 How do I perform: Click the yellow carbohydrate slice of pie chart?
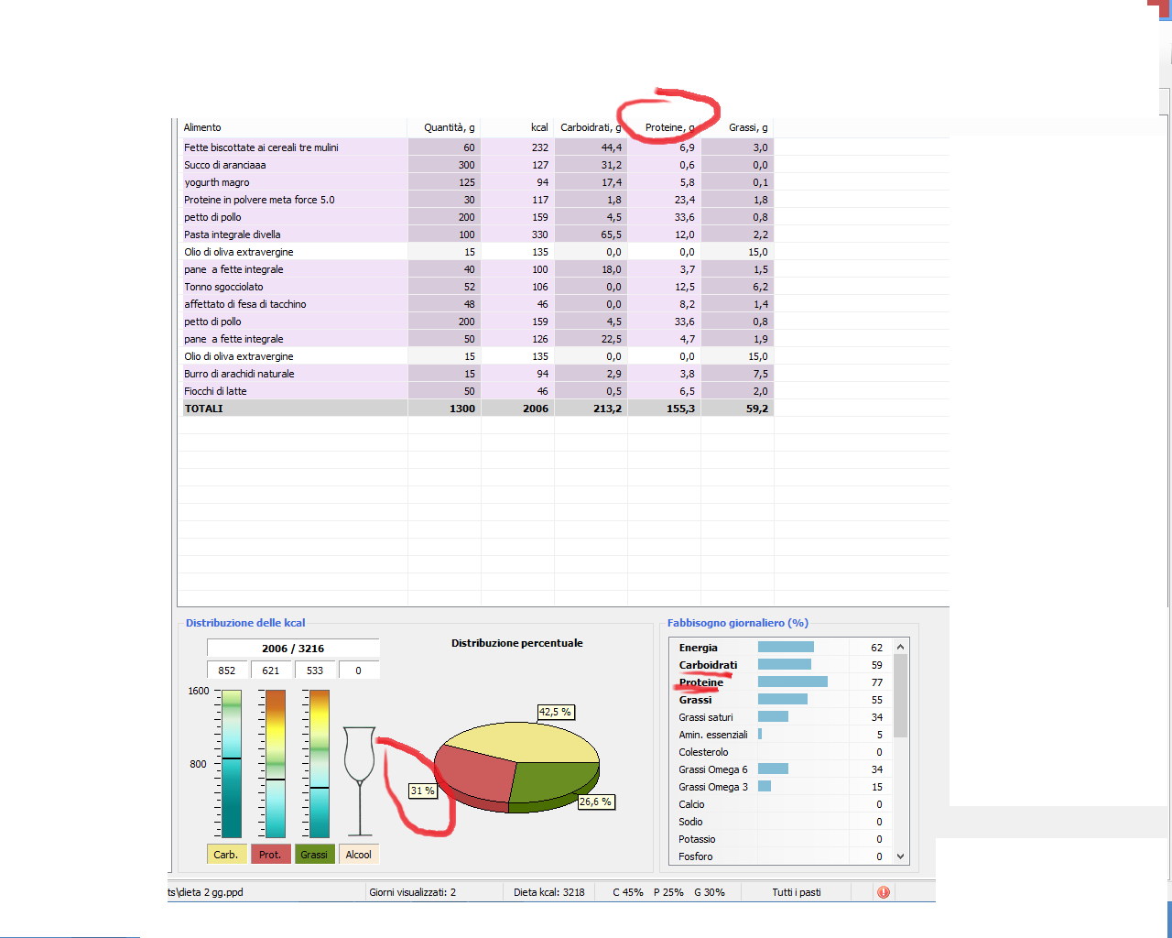tap(522, 740)
